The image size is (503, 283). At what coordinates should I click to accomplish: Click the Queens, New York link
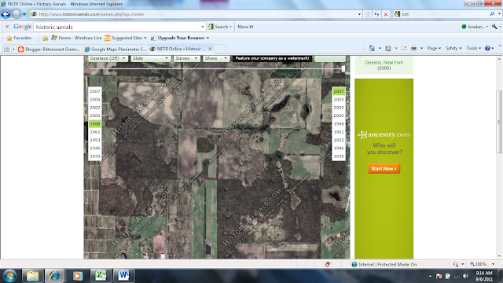pyautogui.click(x=384, y=63)
